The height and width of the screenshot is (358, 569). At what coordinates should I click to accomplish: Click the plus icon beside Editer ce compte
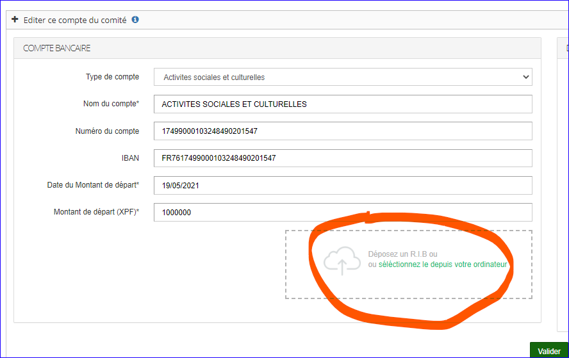pyautogui.click(x=15, y=20)
